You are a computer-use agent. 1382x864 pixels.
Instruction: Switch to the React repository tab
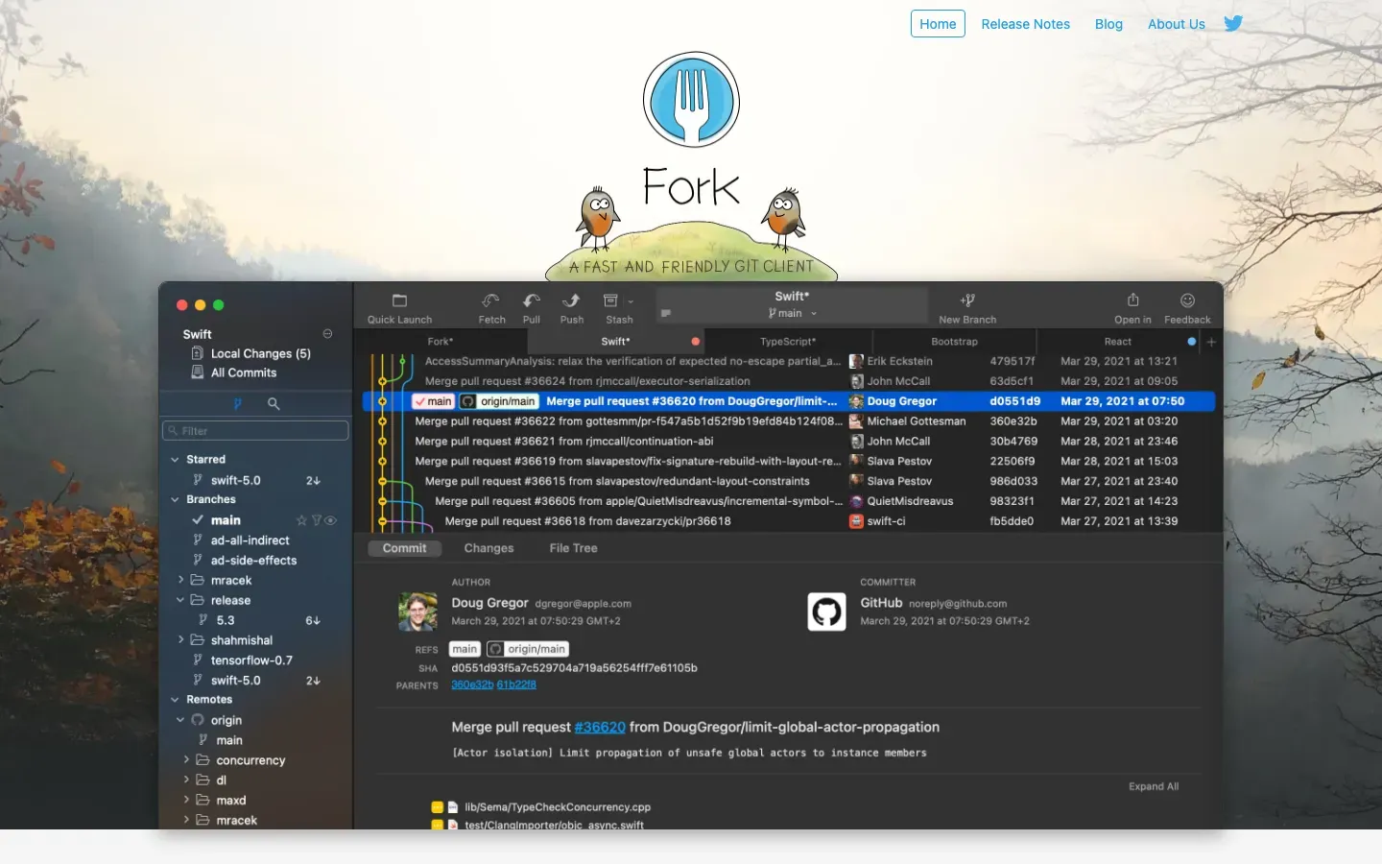(x=1117, y=342)
